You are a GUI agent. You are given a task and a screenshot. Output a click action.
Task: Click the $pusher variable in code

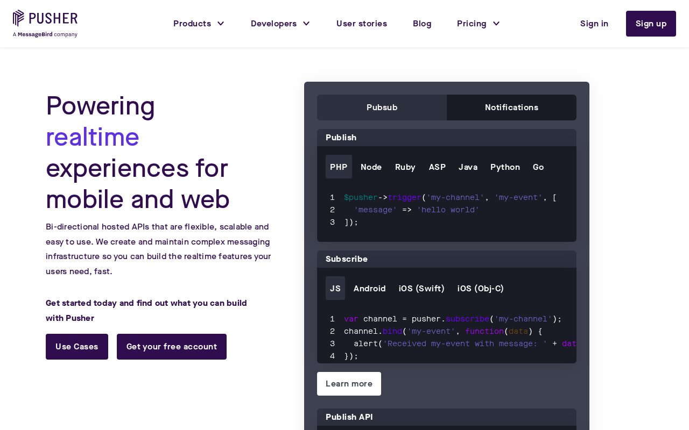(361, 197)
